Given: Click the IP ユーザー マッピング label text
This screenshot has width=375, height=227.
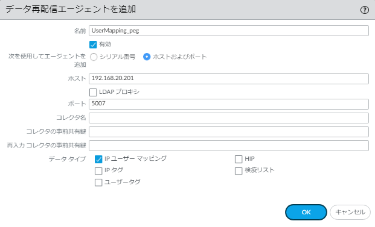Looking at the screenshot, I should [136, 158].
